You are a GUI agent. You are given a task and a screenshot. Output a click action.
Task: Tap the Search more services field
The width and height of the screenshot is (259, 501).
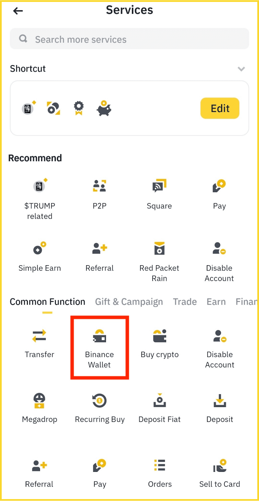coord(129,39)
